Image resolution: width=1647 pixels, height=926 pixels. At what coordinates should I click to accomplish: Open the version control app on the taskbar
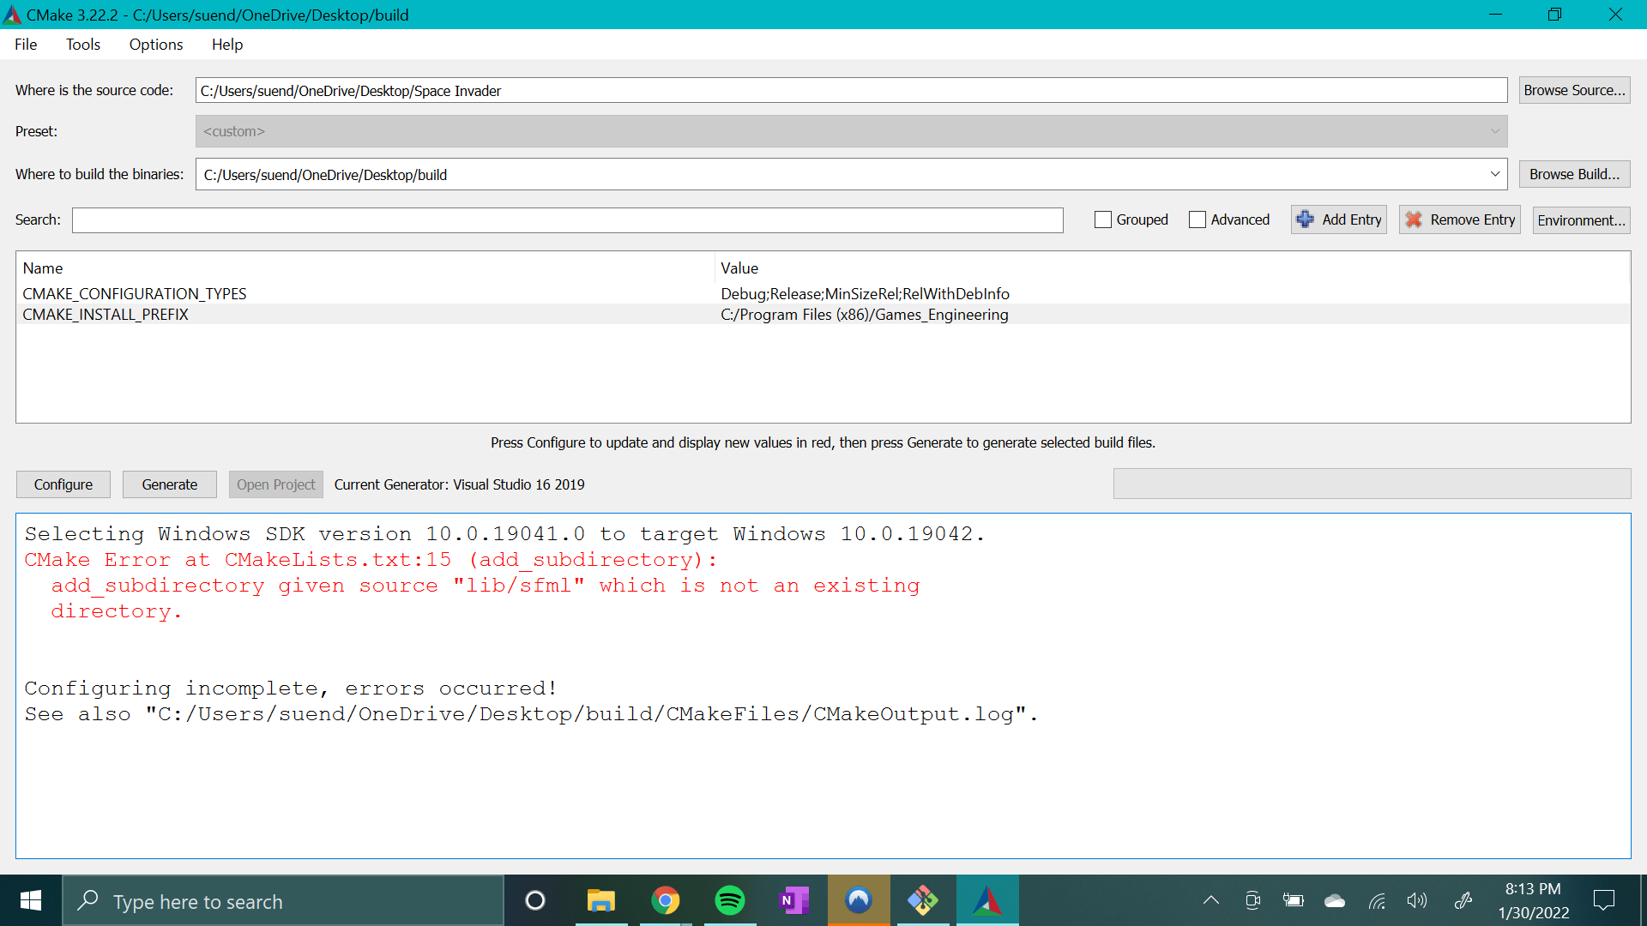(923, 900)
